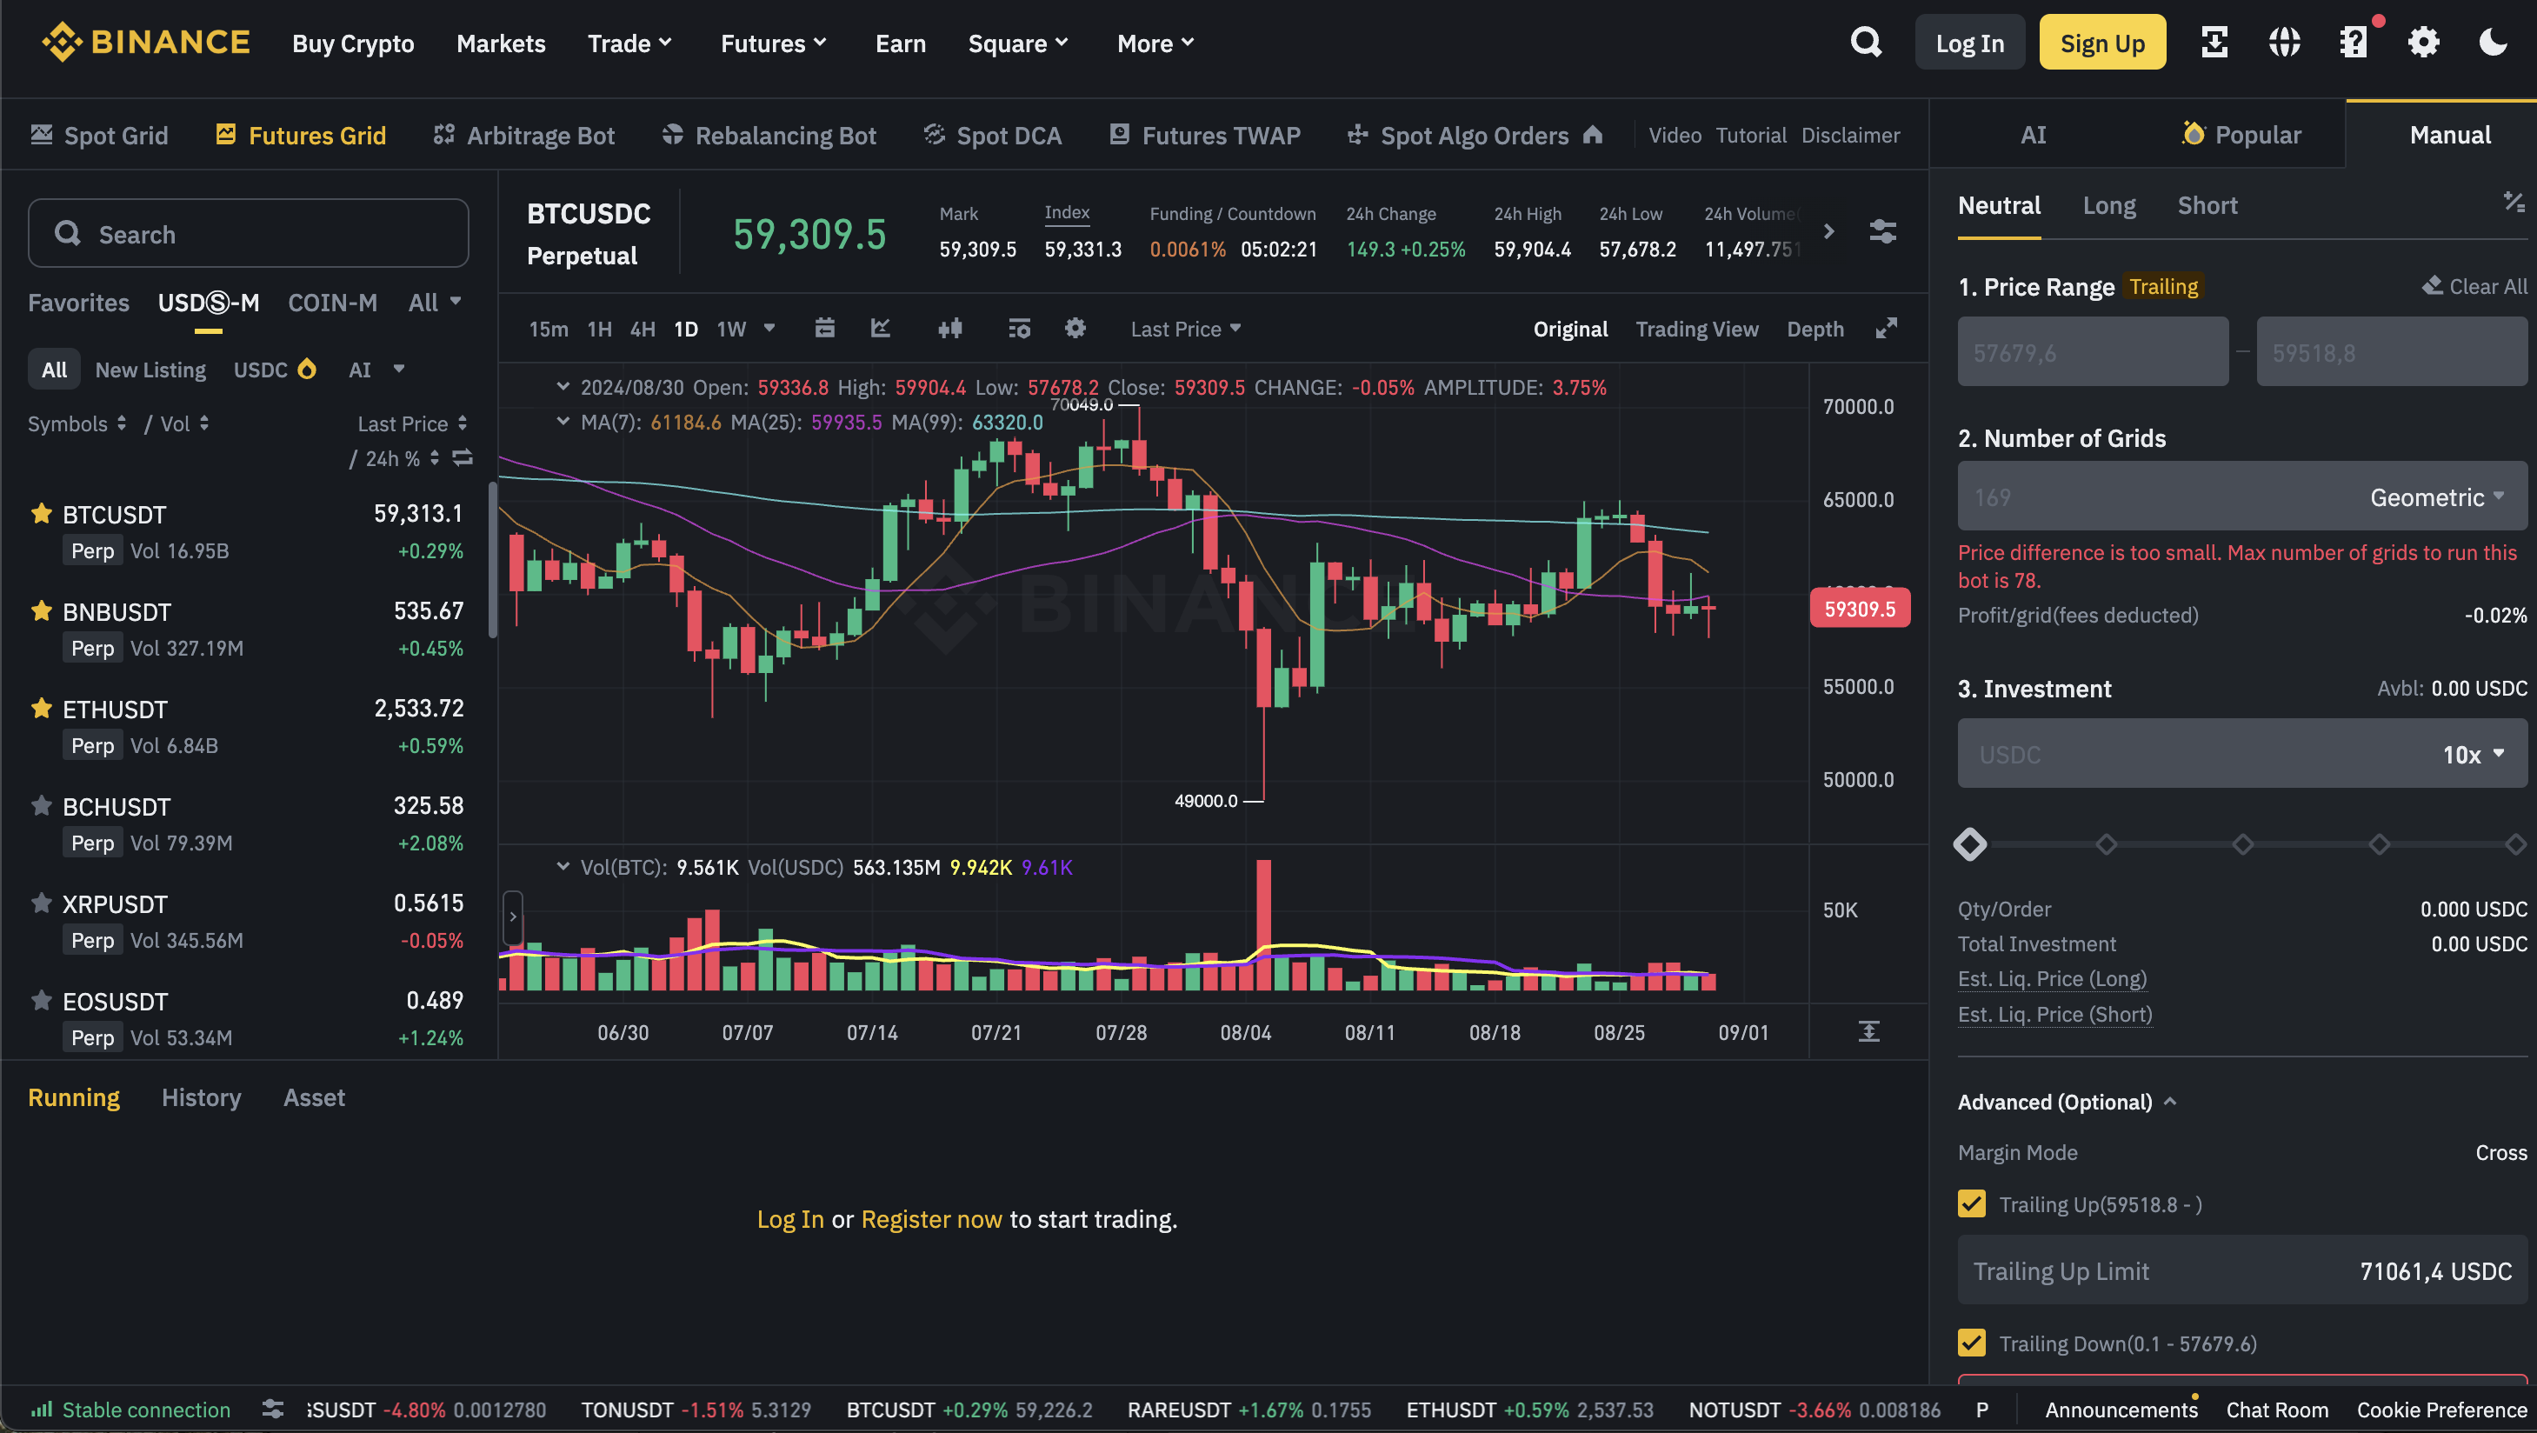Open the More dropdown menu
2537x1433 pixels.
point(1156,43)
